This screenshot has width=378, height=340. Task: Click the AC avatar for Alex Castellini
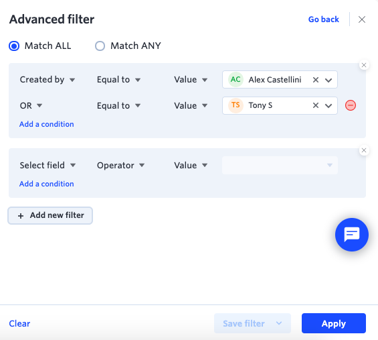tap(235, 80)
